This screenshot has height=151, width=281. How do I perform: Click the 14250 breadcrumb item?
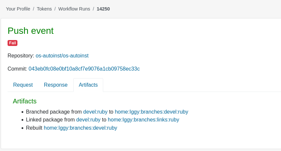pos(103,9)
